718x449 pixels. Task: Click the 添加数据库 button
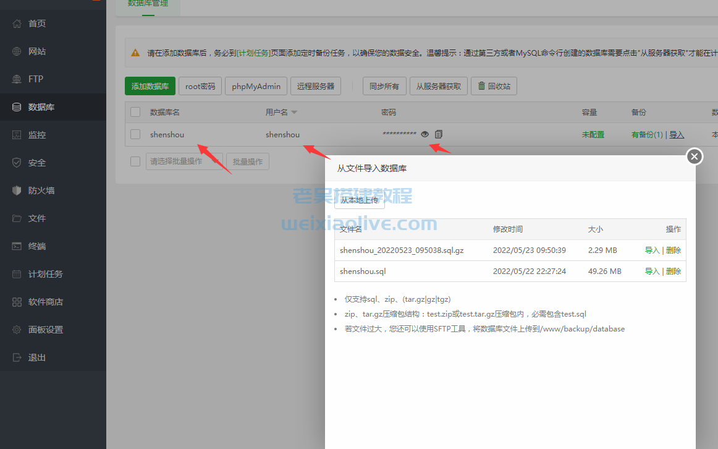click(x=150, y=86)
